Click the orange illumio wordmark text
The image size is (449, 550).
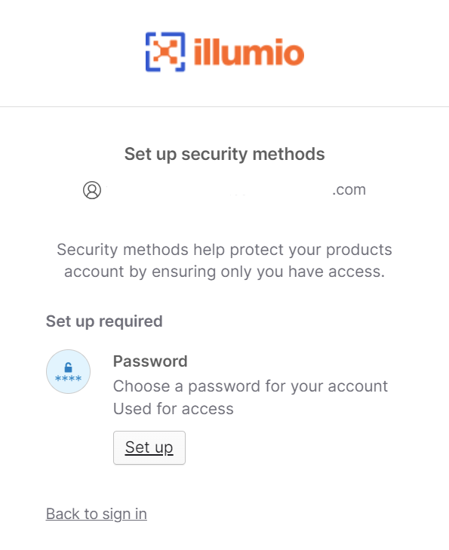coord(249,52)
